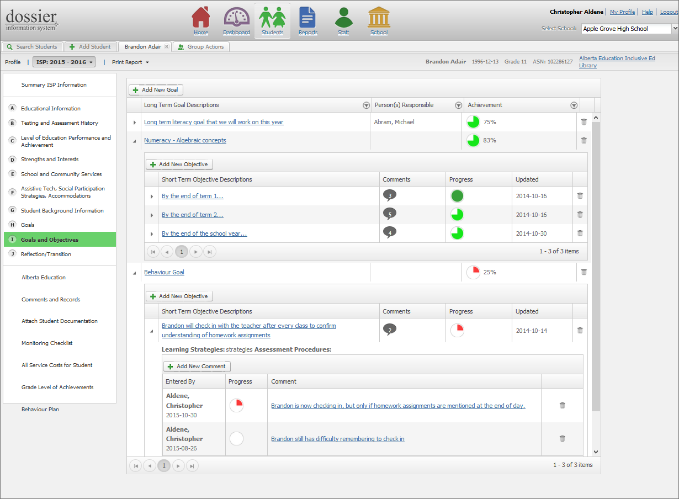Open comments bubble for 'By the end of term 1'
Viewport: 679px width, 499px height.
pos(390,195)
